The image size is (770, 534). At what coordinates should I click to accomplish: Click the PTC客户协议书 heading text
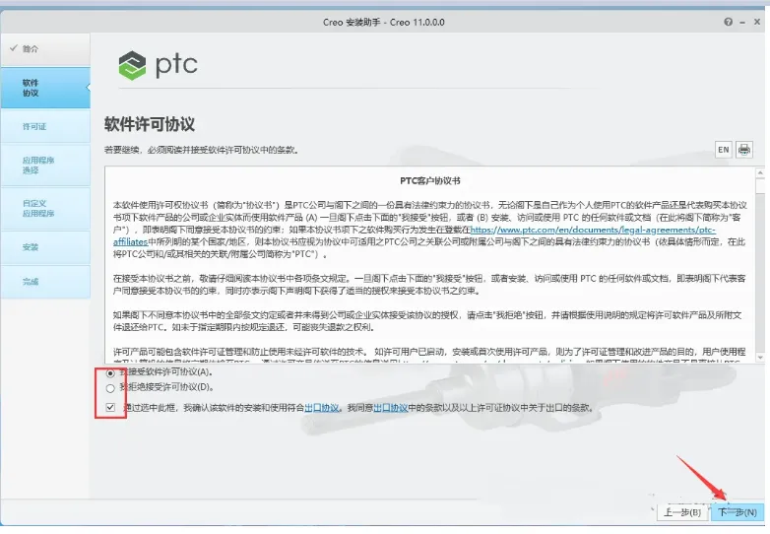pyautogui.click(x=430, y=180)
